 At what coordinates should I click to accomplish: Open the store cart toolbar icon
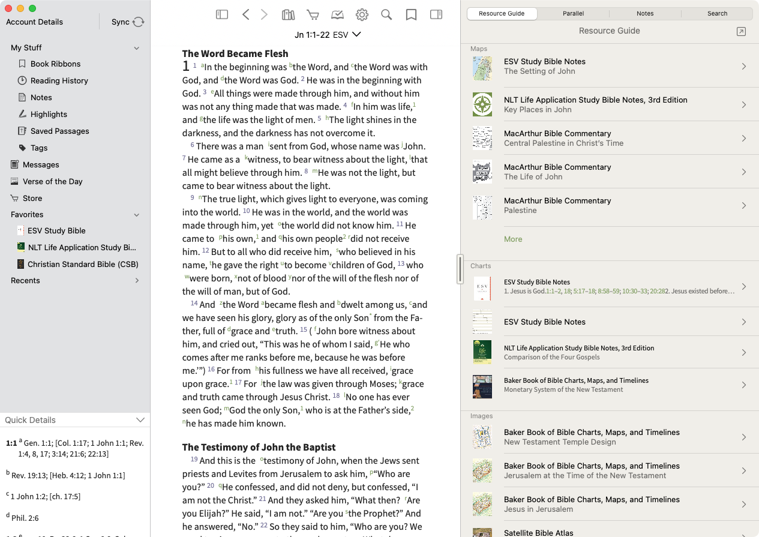point(313,14)
